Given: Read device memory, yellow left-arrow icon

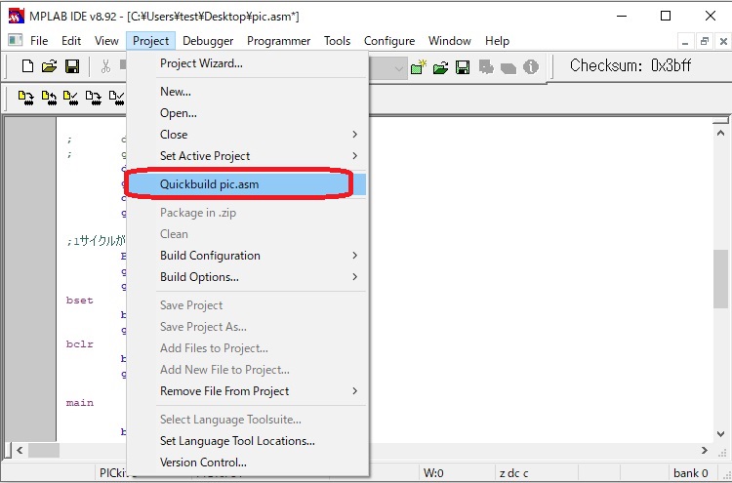Looking at the screenshot, I should (49, 98).
